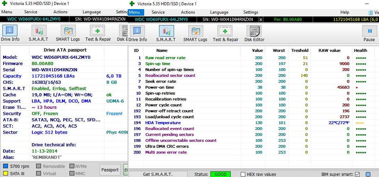Viewport: 379px width, 177px height.
Task: Open Drive Info in the right window toolbar
Action: coord(138,33)
